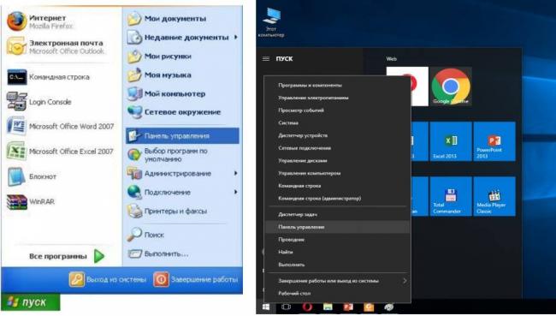
Task: Expand Завершение работы или выход из системы
Action: pyautogui.click(x=337, y=281)
